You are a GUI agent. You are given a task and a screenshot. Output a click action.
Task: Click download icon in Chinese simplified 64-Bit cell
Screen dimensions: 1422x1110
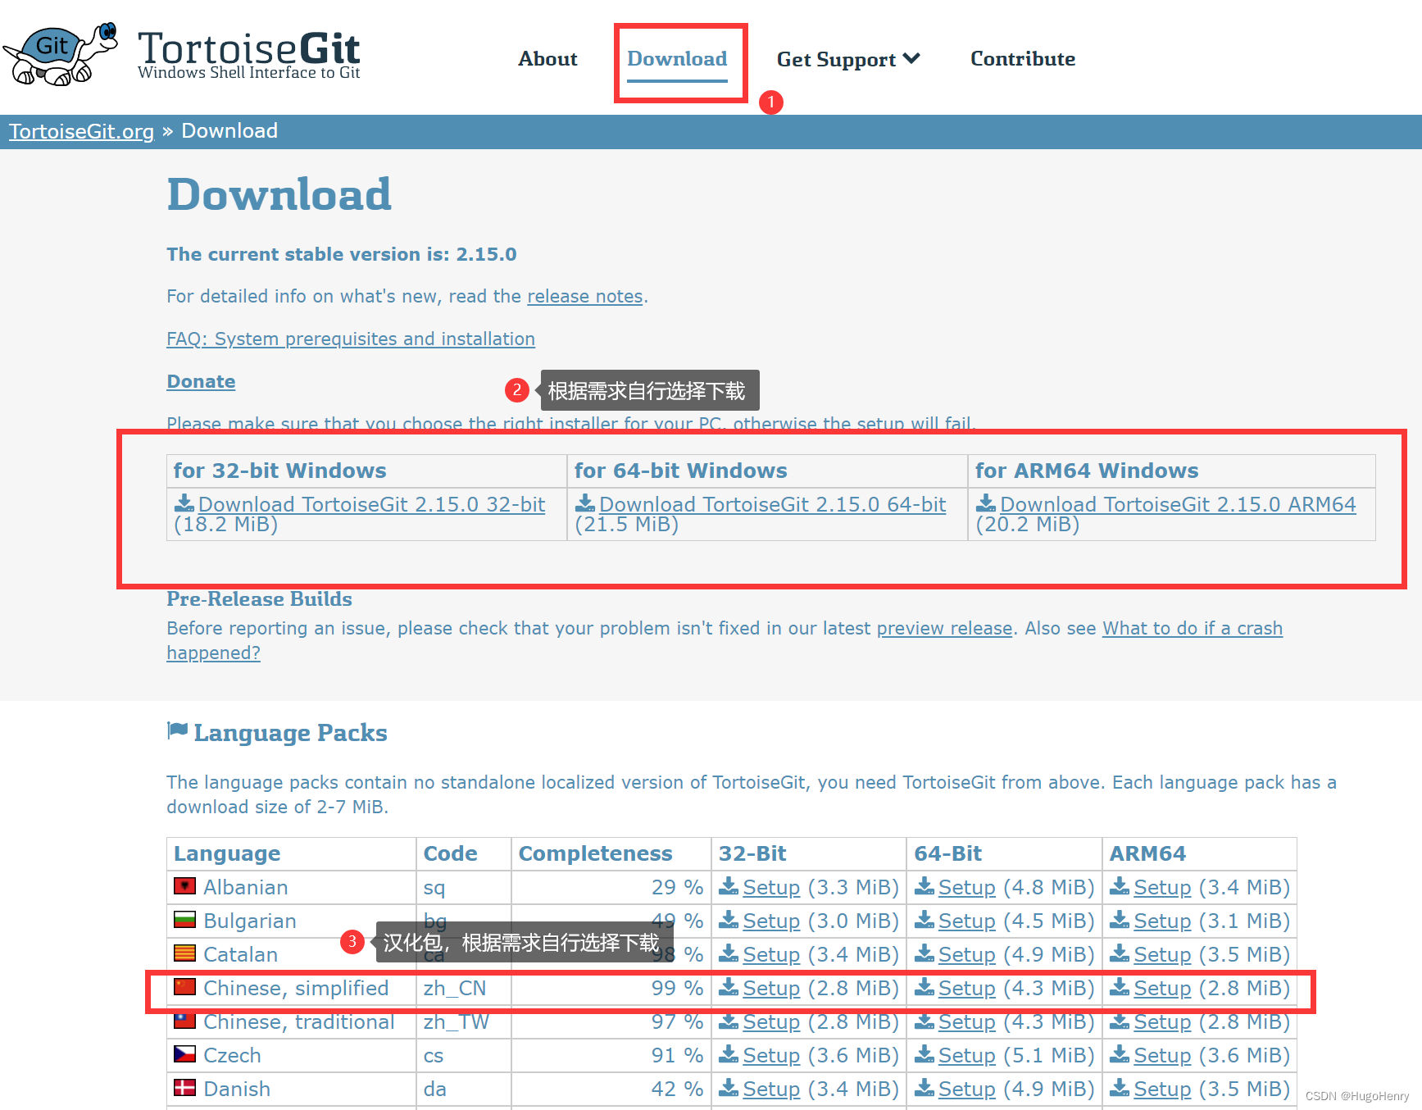pos(925,986)
